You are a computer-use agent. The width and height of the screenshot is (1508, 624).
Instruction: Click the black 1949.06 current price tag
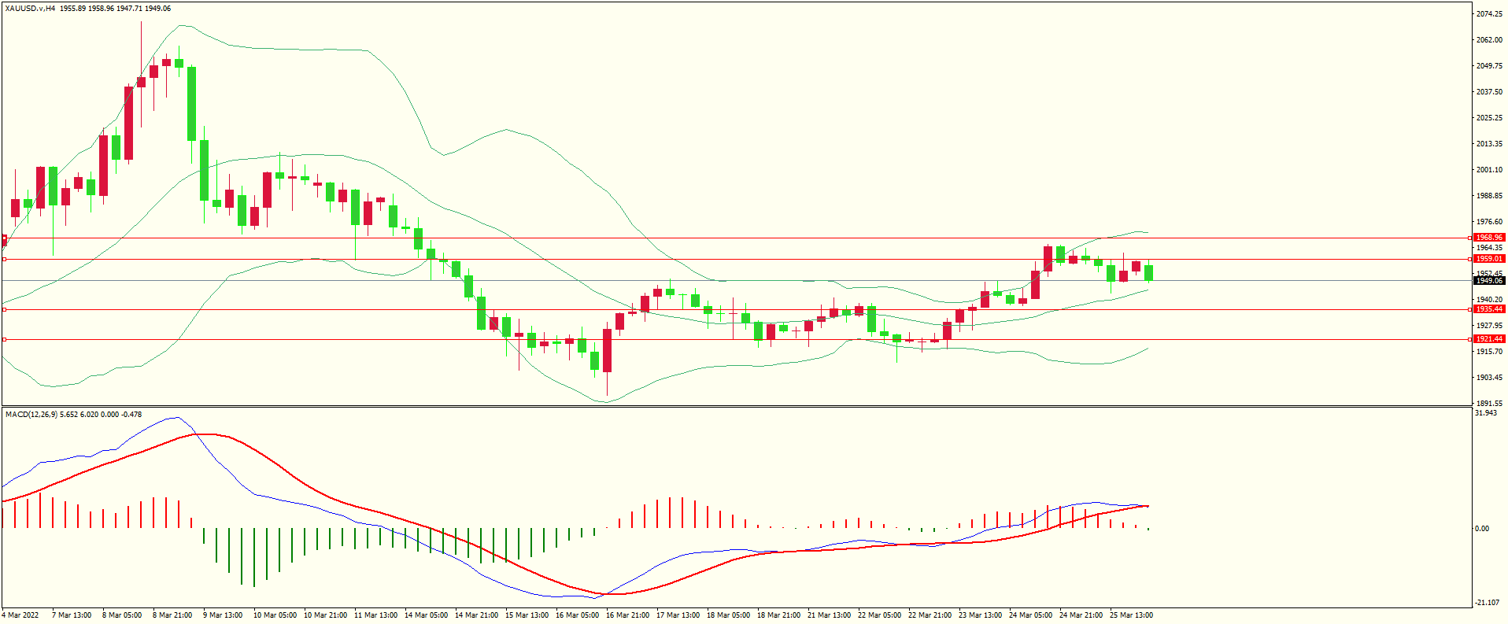pyautogui.click(x=1489, y=280)
